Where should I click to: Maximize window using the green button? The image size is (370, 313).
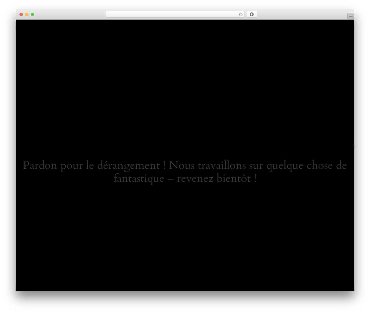click(x=32, y=14)
